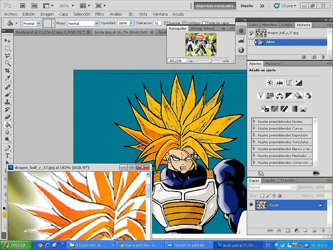Click the Inicio start button
Viewport: 333px width, 250px height.
[16, 245]
